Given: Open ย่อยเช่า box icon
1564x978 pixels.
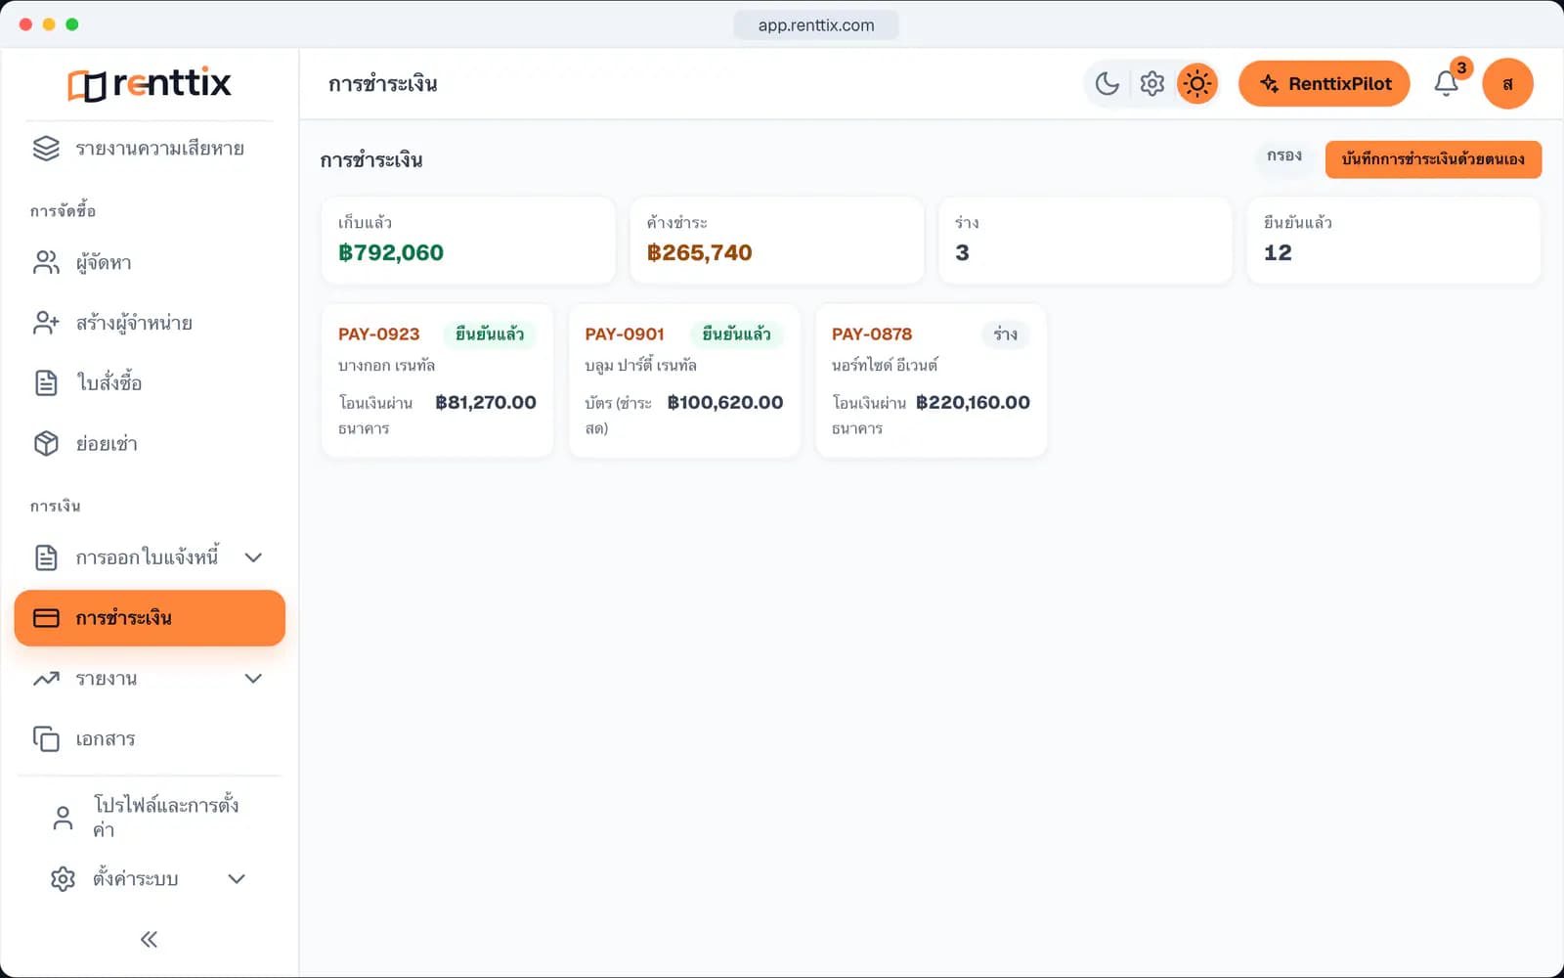Looking at the screenshot, I should pyautogui.click(x=46, y=444).
